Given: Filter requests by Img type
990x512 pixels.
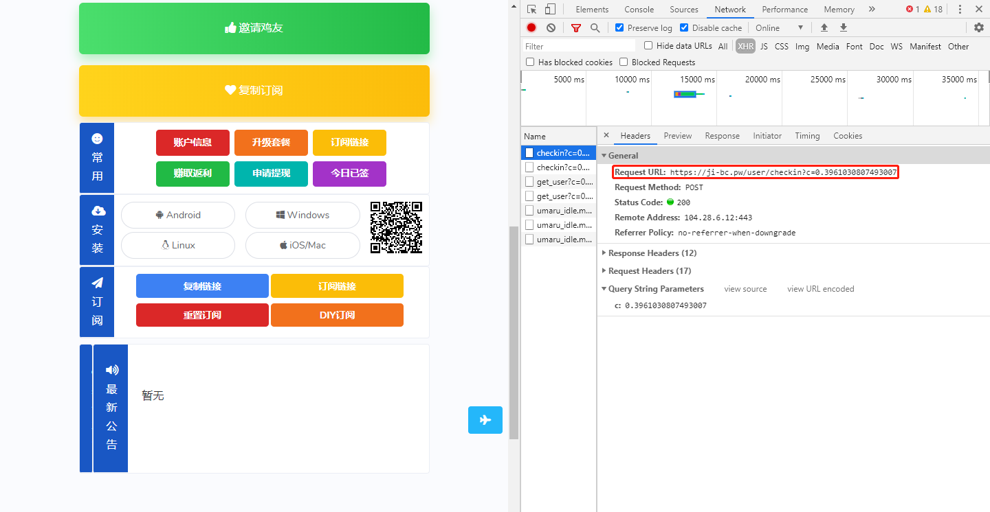Looking at the screenshot, I should coord(802,46).
